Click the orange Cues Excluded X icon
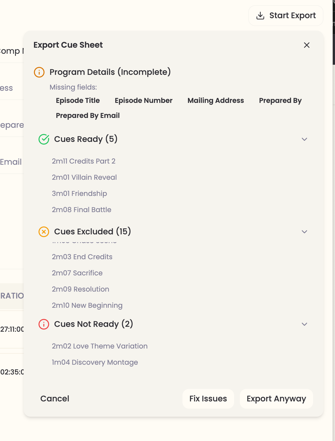The image size is (335, 441). tap(44, 232)
